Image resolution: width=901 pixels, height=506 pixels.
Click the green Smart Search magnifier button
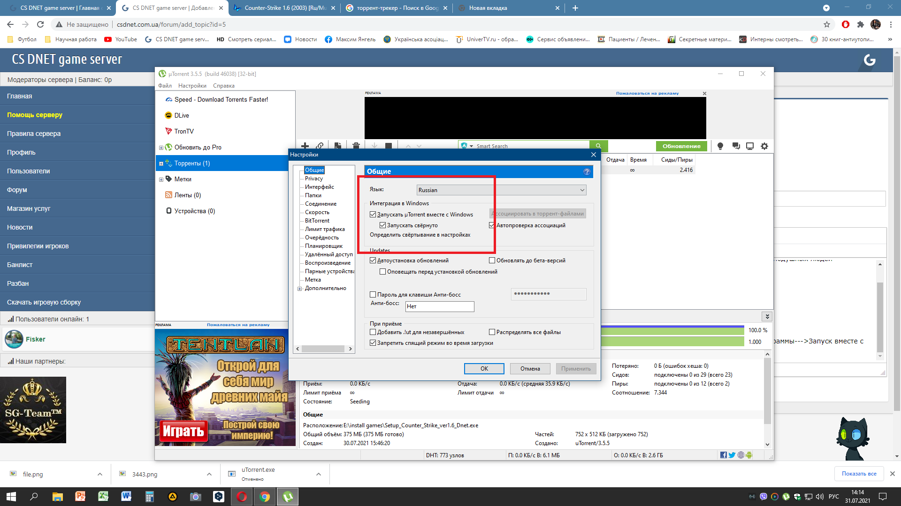(598, 146)
